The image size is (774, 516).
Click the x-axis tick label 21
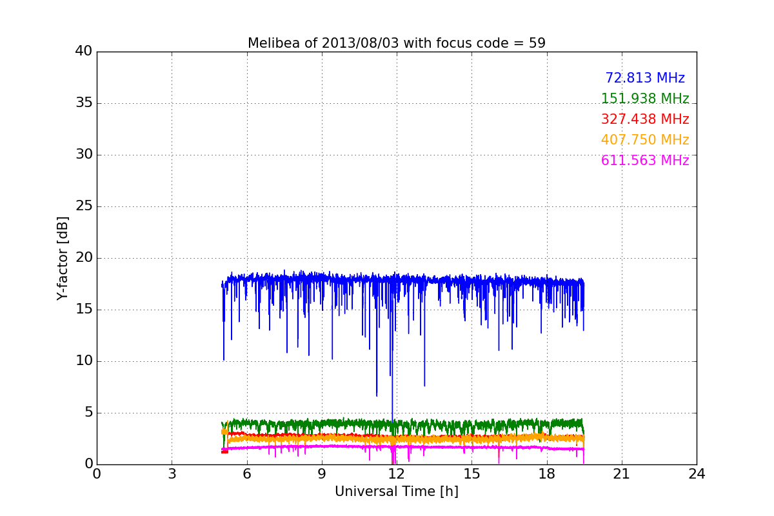pyautogui.click(x=622, y=474)
